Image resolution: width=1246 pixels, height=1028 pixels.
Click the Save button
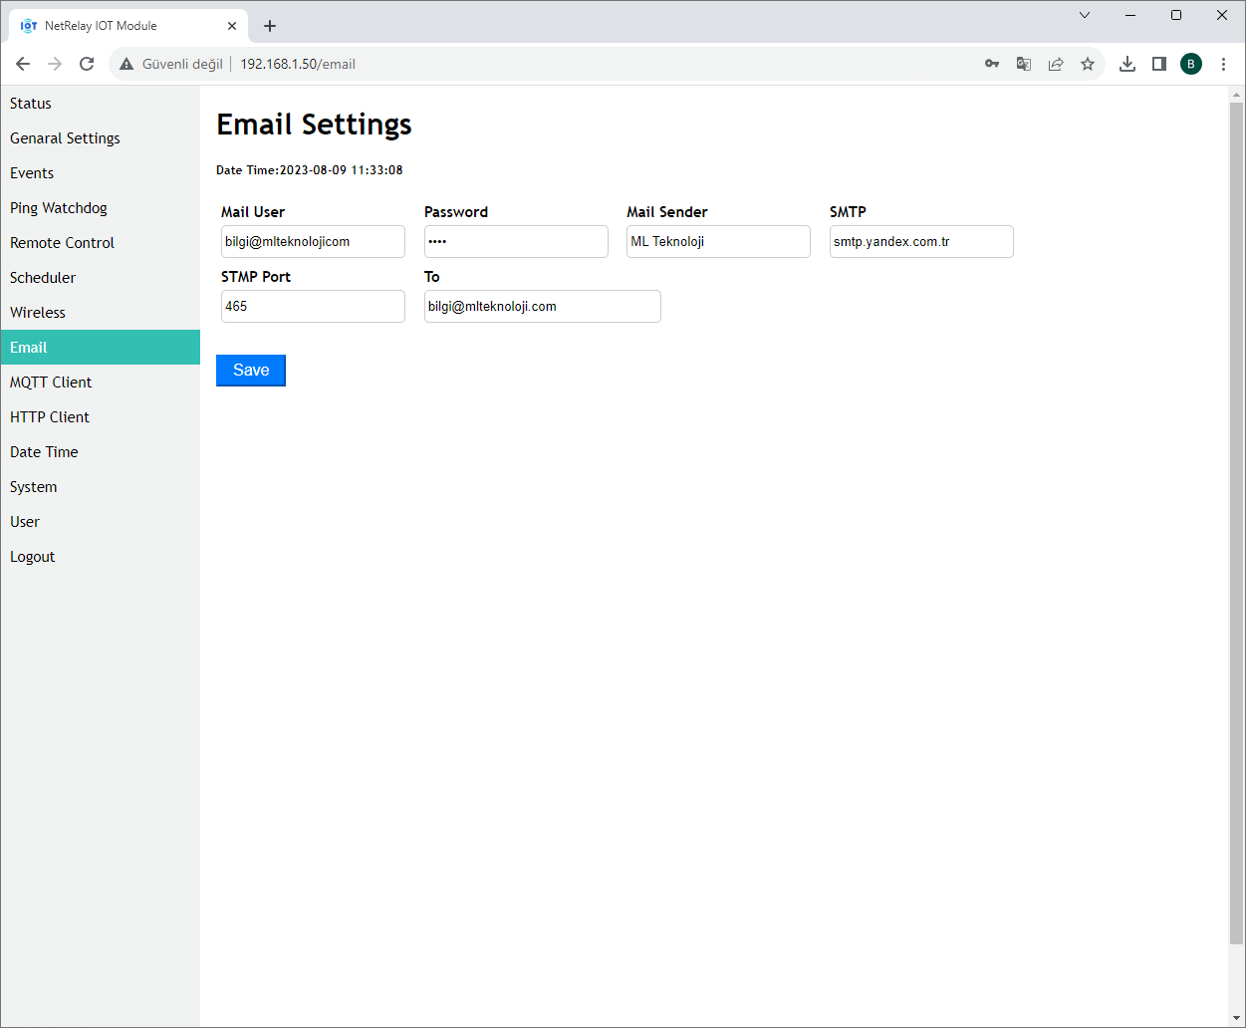[x=250, y=370]
